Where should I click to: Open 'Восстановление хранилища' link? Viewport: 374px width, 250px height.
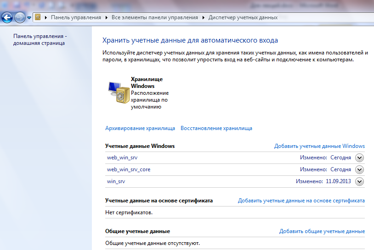216,128
